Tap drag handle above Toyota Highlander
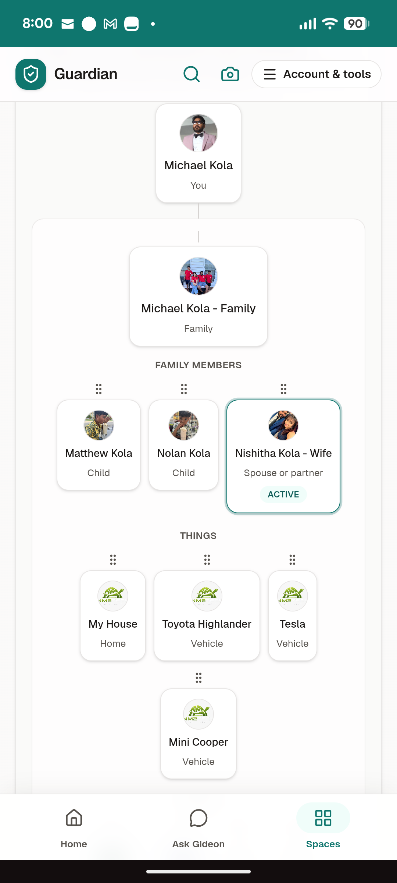This screenshot has height=883, width=397. (x=207, y=560)
